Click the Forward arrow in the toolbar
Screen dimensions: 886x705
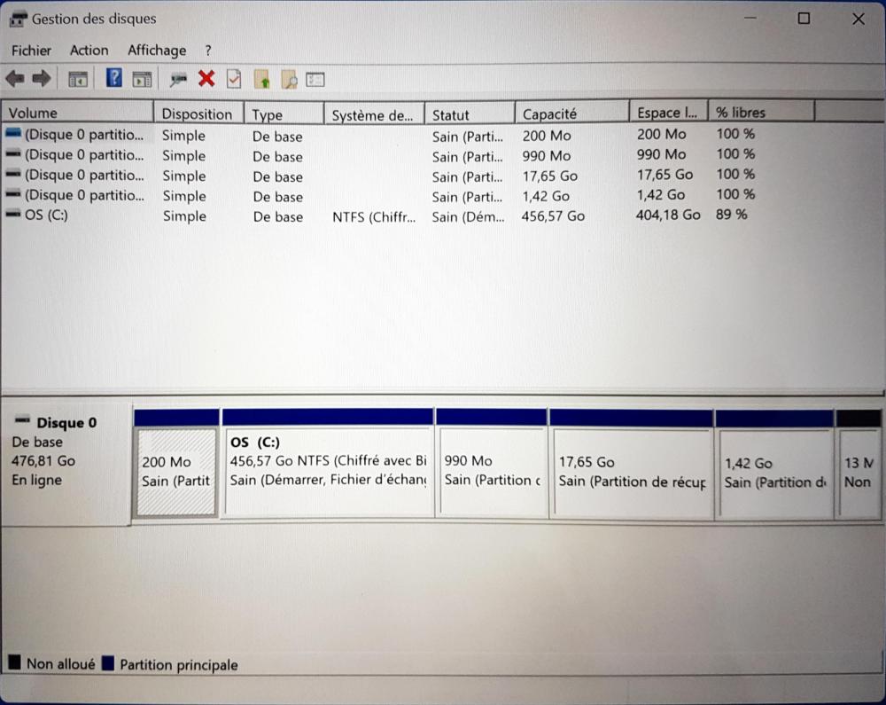[42, 79]
